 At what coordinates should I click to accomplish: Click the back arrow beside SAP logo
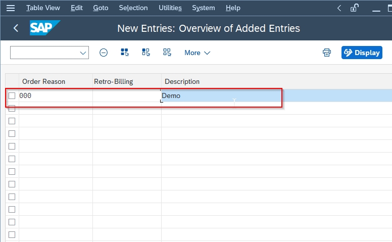16,28
